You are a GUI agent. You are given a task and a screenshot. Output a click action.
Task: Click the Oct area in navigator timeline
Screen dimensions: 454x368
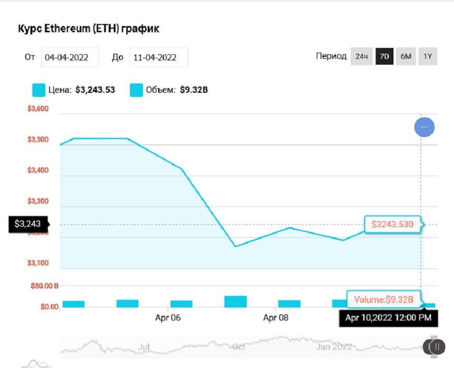tap(239, 347)
